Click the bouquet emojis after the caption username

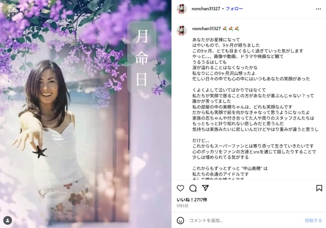click(x=231, y=29)
